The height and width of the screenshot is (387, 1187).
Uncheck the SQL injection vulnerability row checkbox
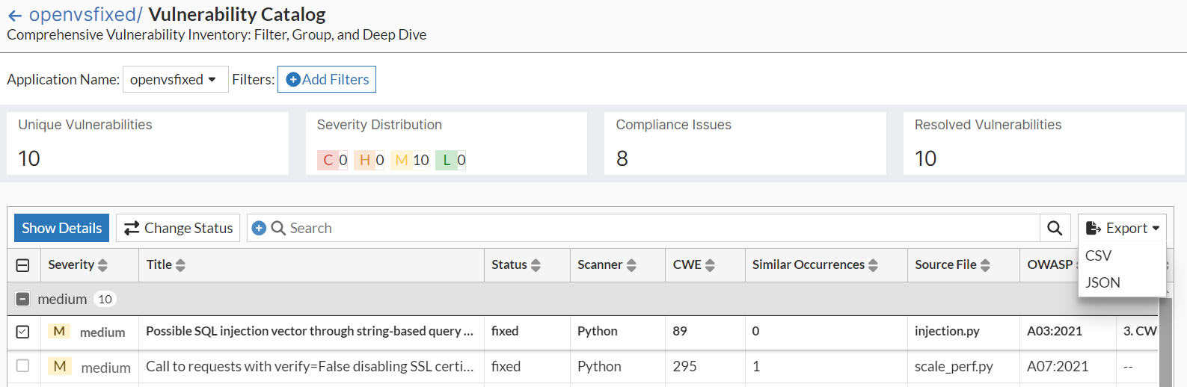pyautogui.click(x=22, y=332)
